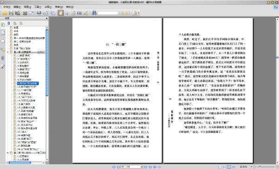Select bookmark entry numbered 23
Screen dimensions: 279x169
tap(22, 132)
